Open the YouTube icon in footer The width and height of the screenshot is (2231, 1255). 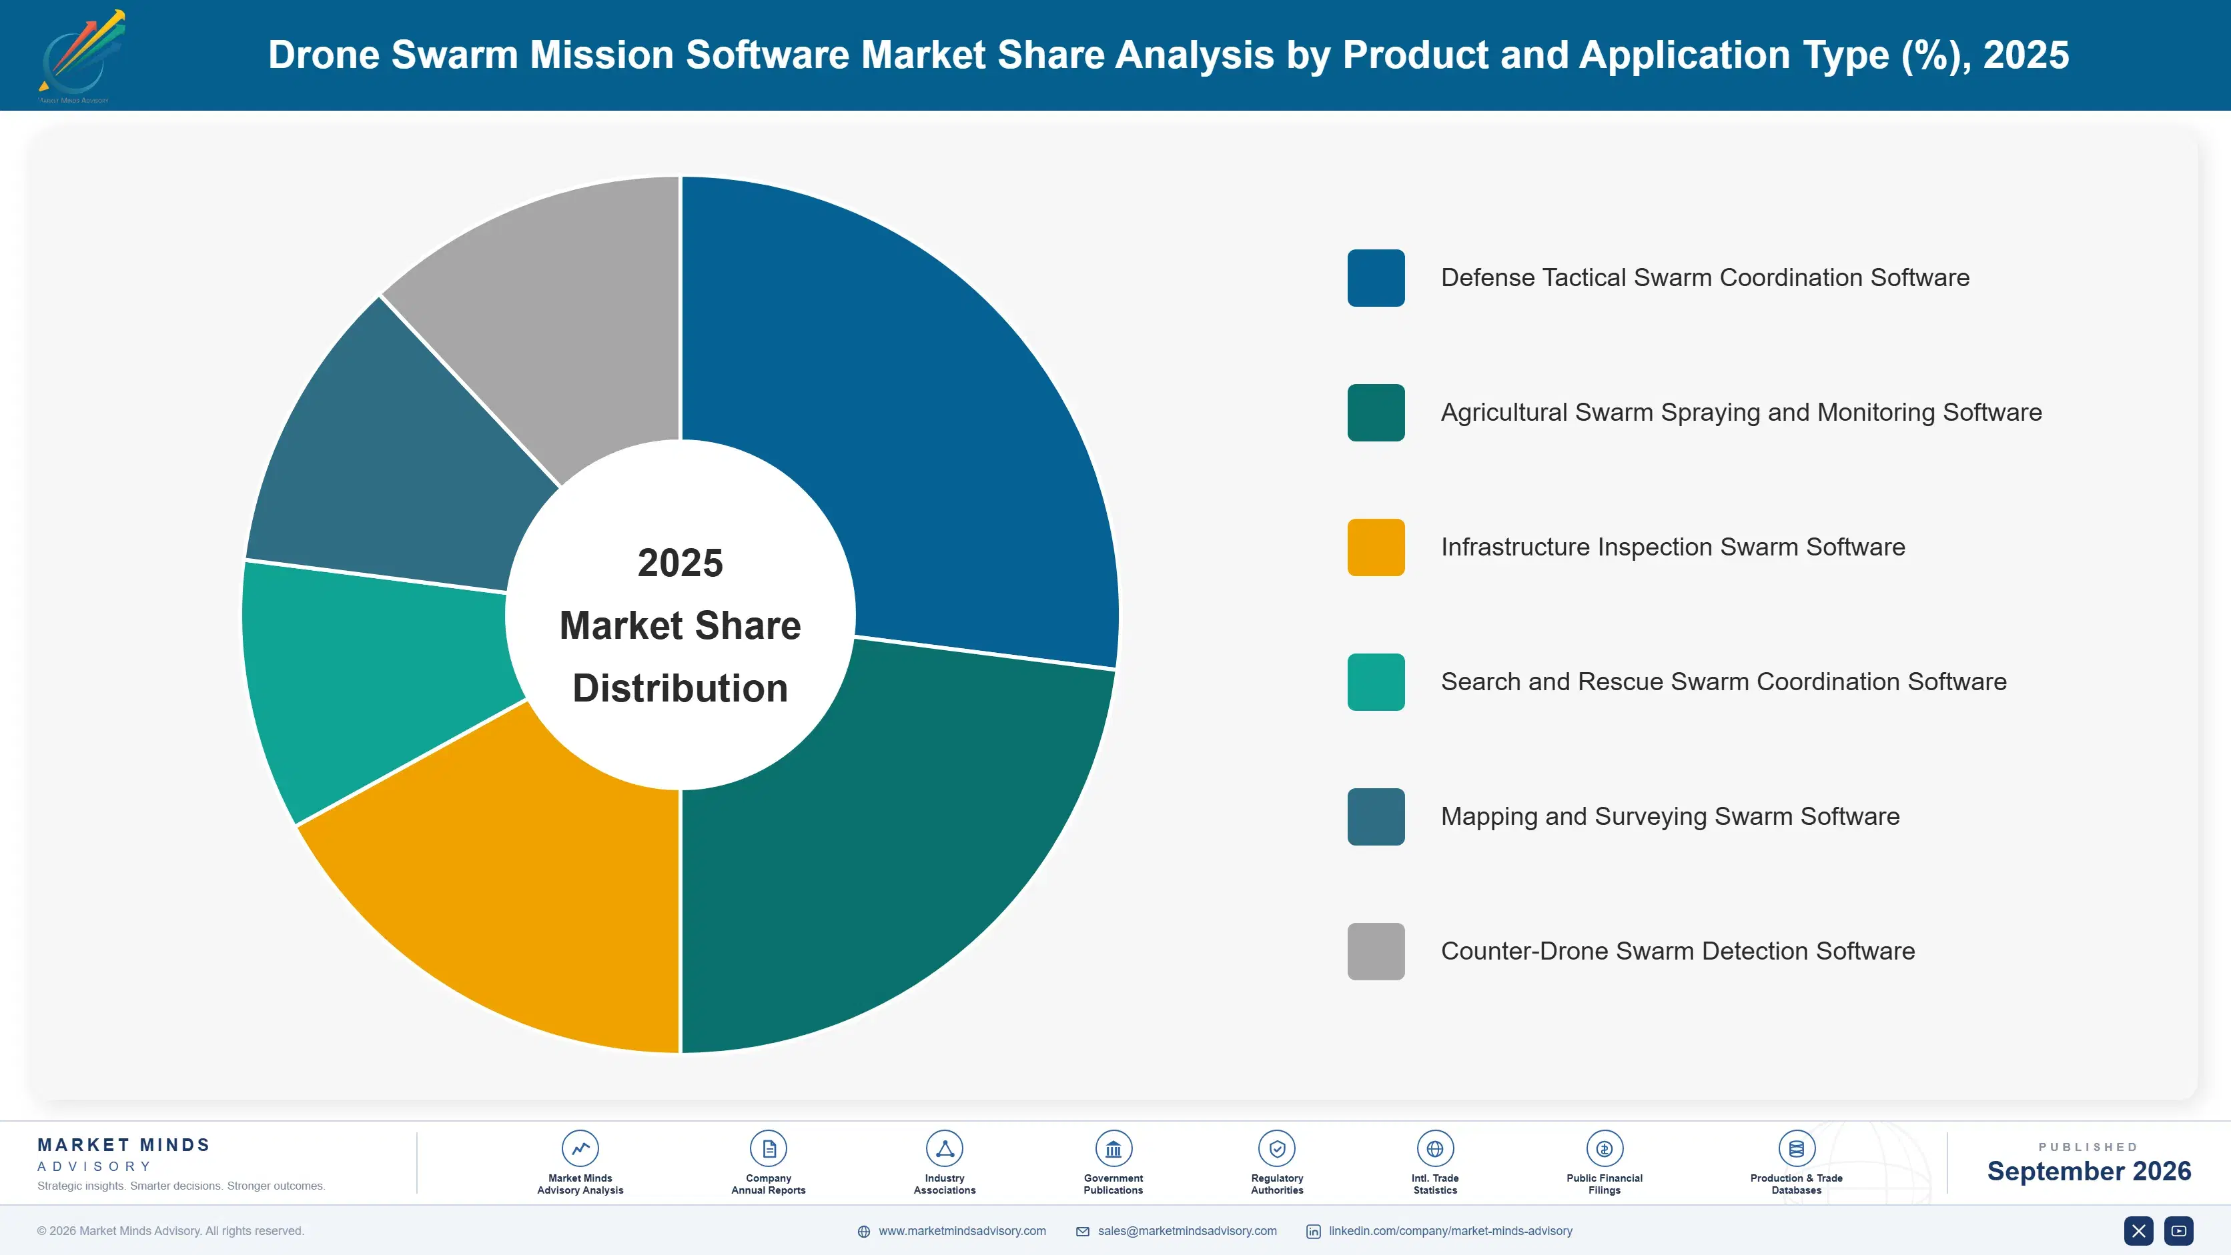click(x=2178, y=1231)
